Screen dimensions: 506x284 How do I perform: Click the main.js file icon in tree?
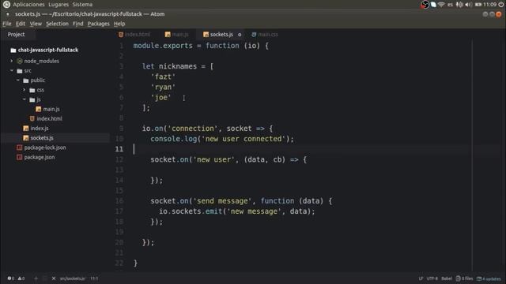coord(39,109)
